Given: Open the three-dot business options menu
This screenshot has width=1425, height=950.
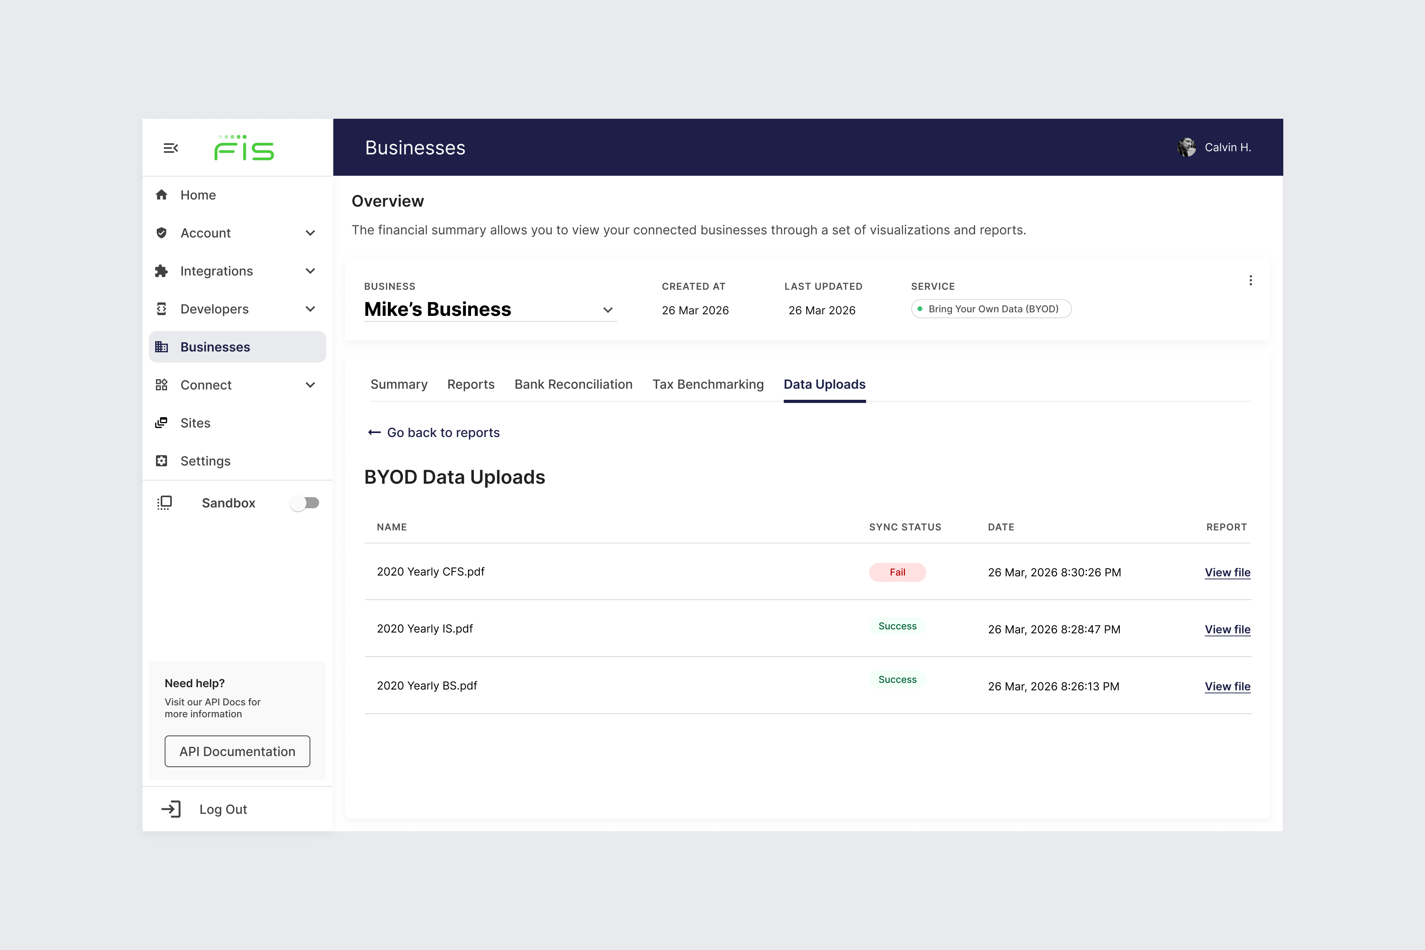Looking at the screenshot, I should (1250, 281).
